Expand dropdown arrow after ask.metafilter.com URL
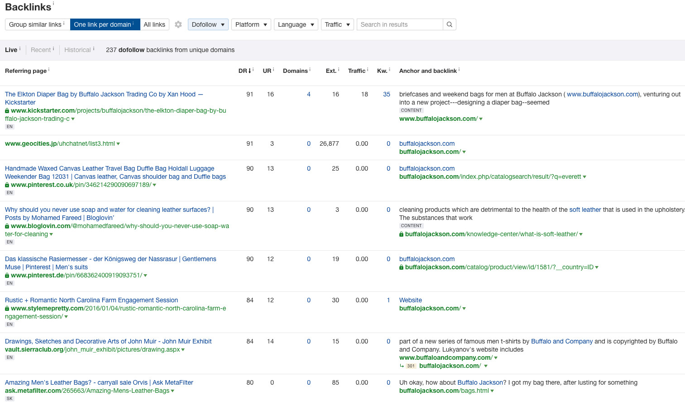Viewport: 685px width, 405px height. click(x=172, y=391)
